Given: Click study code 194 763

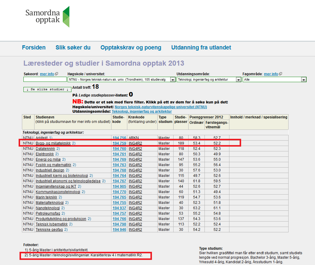Looking at the screenshot, I should [x=119, y=165].
